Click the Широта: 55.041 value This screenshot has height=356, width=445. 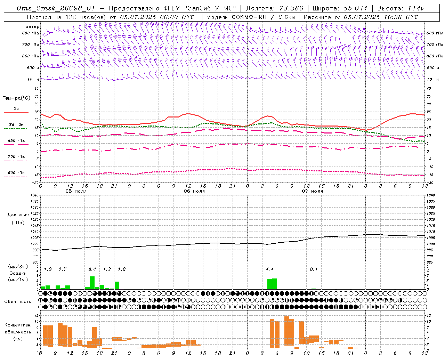click(340, 8)
